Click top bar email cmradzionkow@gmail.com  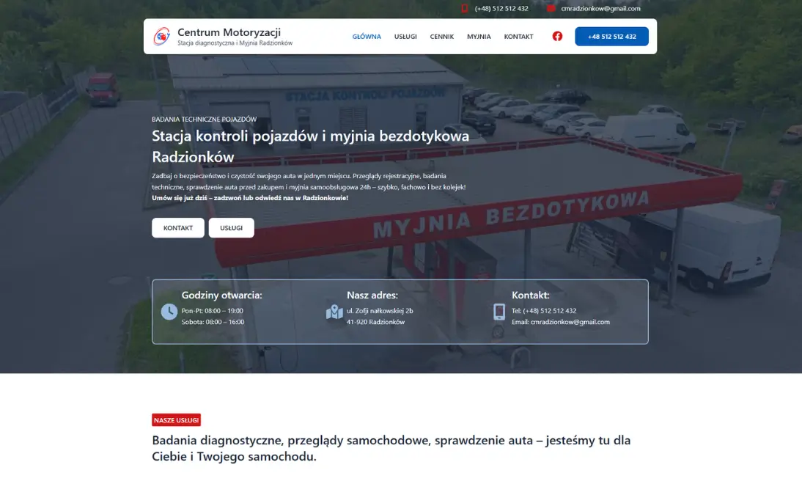tap(600, 8)
